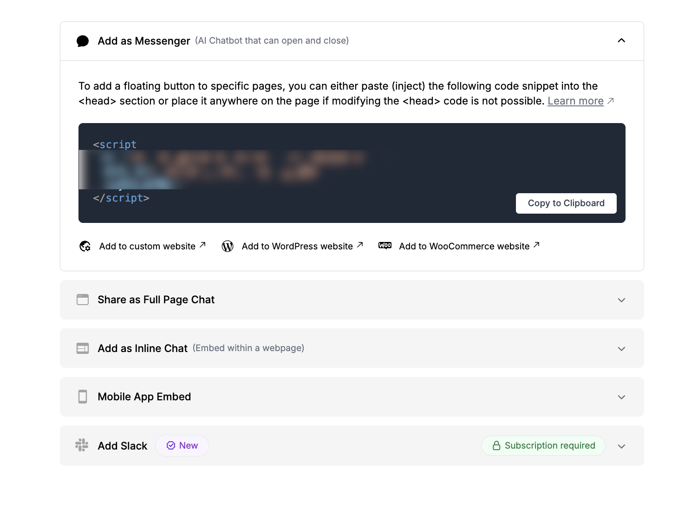691x509 pixels.
Task: Click the WordPress logo icon
Action: [228, 246]
